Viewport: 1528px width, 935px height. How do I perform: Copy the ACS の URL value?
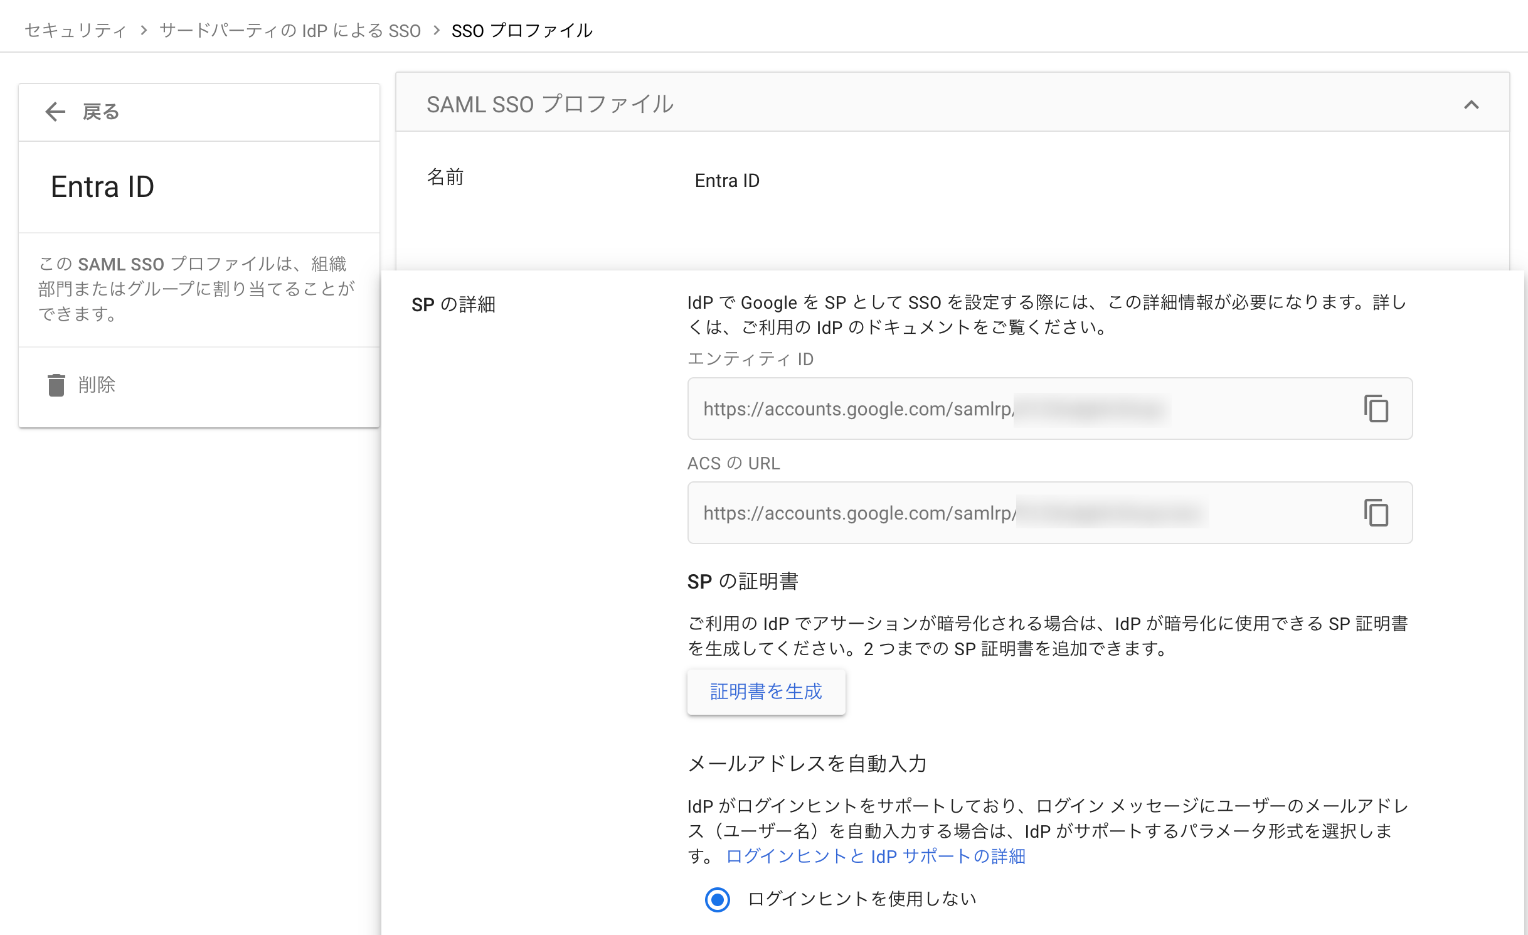point(1377,513)
